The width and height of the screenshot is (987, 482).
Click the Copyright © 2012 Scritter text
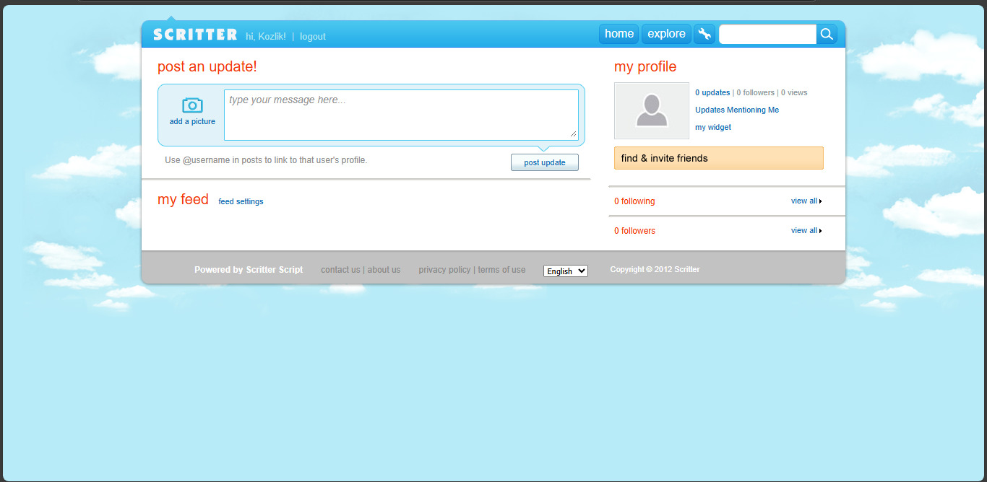(655, 269)
